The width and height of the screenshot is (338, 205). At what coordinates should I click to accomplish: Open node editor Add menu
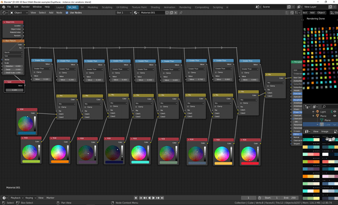tap(51, 13)
